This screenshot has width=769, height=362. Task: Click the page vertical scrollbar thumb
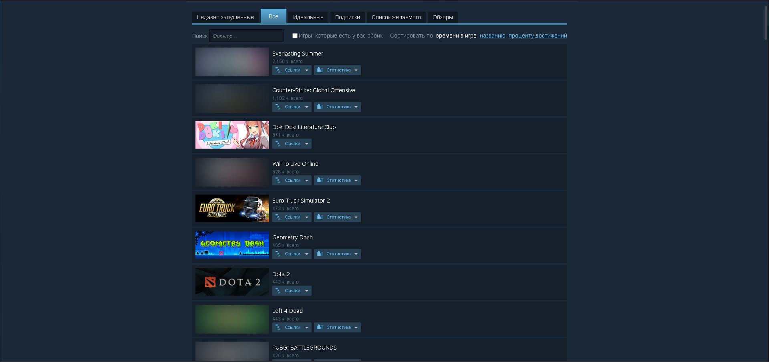[x=766, y=23]
